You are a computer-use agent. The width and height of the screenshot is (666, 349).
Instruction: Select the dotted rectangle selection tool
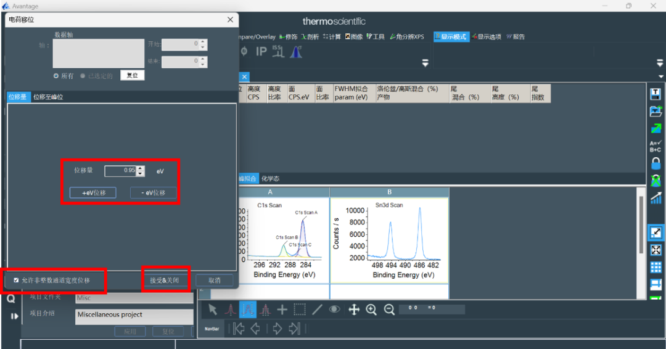tap(300, 310)
